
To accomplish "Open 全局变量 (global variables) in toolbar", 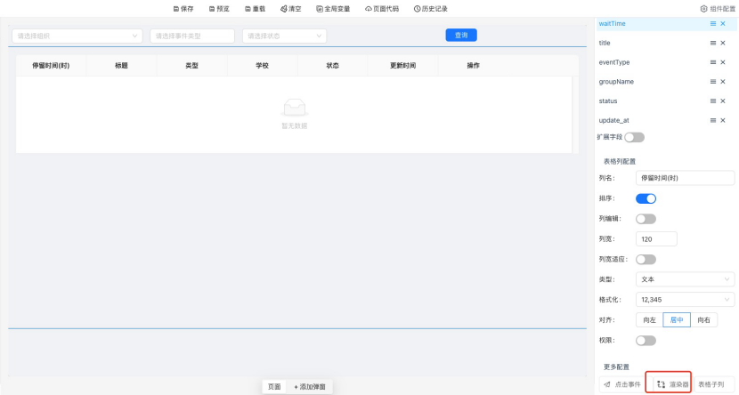I will (333, 8).
